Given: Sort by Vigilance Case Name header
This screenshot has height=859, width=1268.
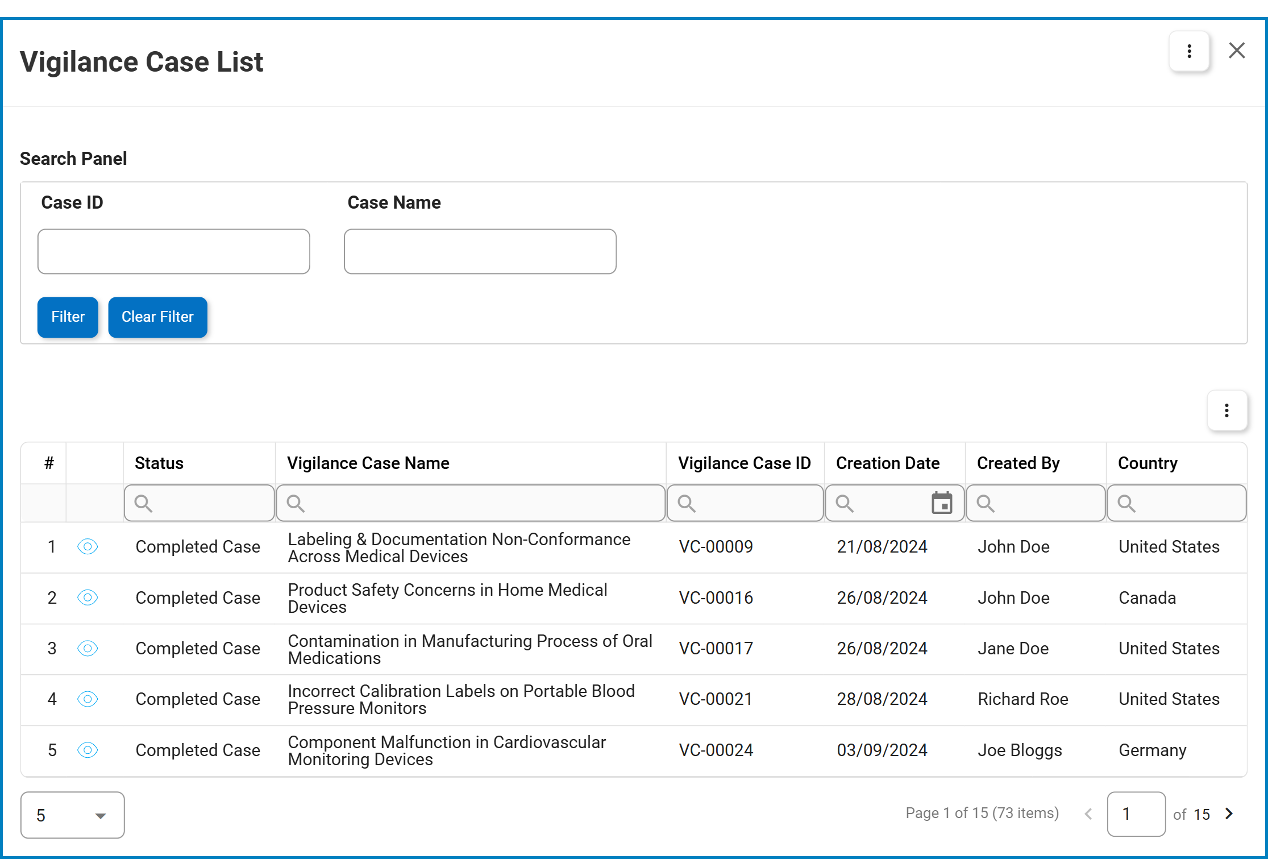Looking at the screenshot, I should pos(368,463).
